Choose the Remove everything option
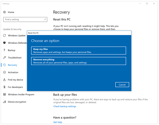 78,61
